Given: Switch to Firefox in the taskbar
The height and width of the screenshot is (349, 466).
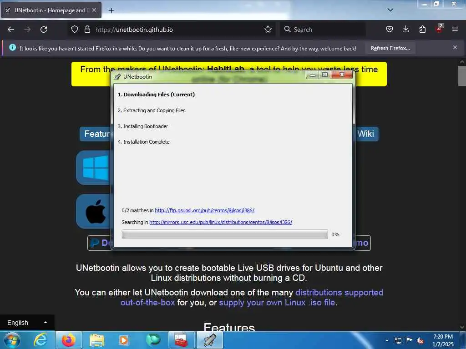Looking at the screenshot, I should [69, 340].
